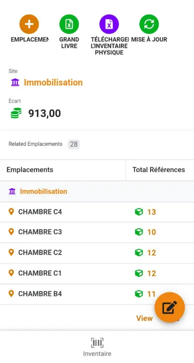The width and height of the screenshot is (194, 363).
Task: Tap the green coins icon beside Ecart
Action: (x=16, y=113)
